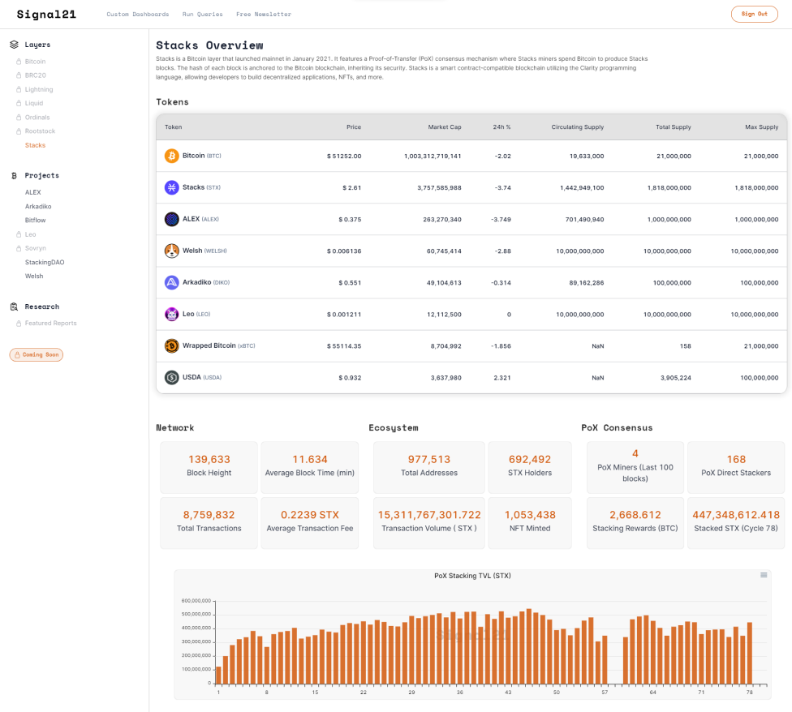The image size is (792, 712).
Task: Open the PoX Stacking chart hamburger menu
Action: pos(763,574)
